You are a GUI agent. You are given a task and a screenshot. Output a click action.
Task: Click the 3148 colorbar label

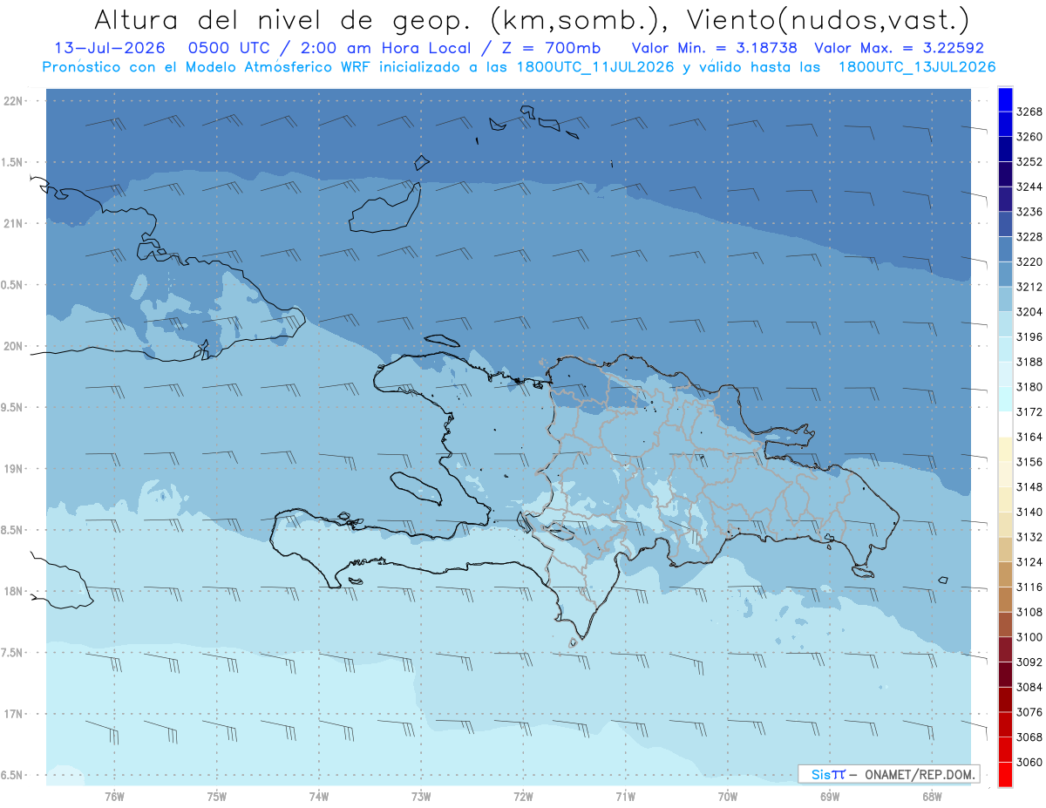(1029, 486)
